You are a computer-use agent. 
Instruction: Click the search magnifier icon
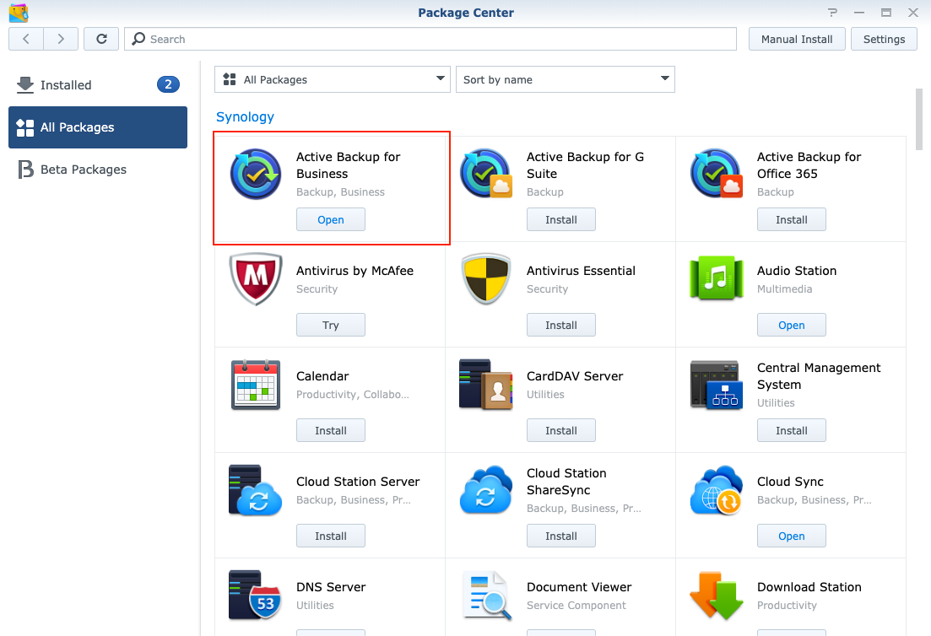(138, 39)
